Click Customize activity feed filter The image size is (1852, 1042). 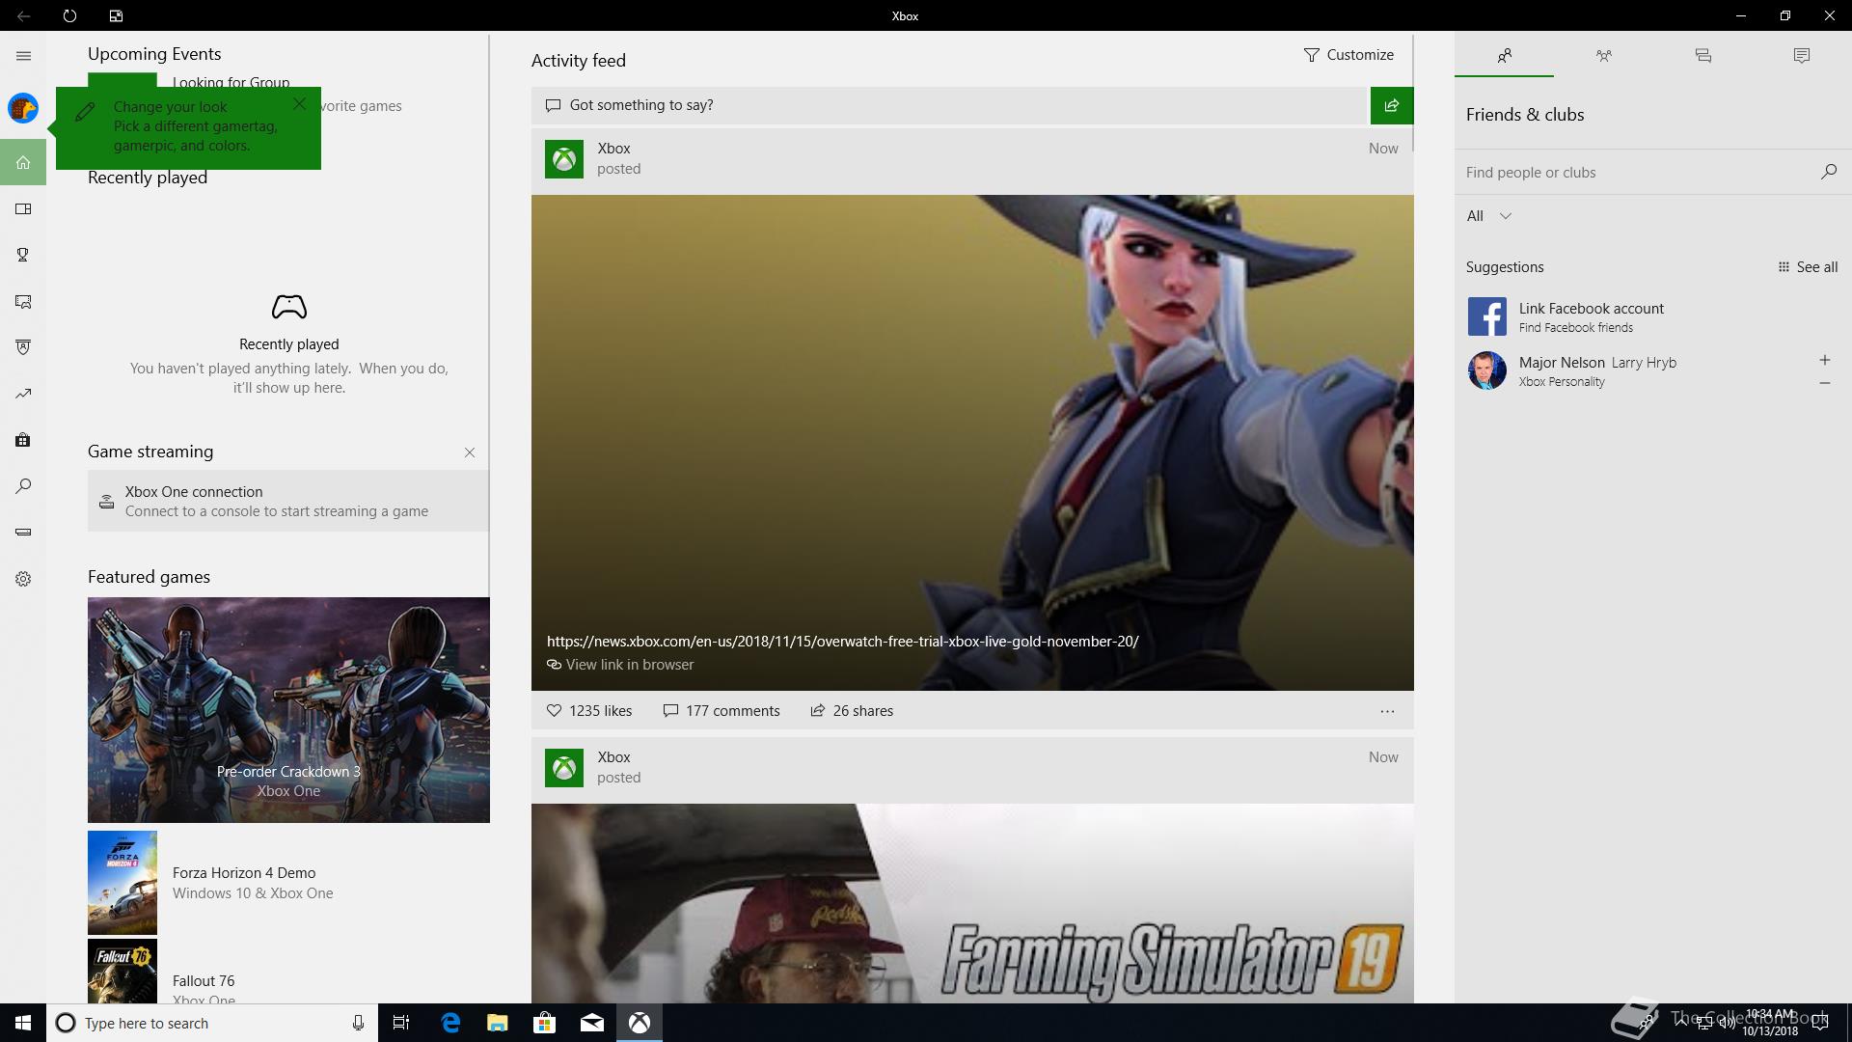tap(1348, 55)
